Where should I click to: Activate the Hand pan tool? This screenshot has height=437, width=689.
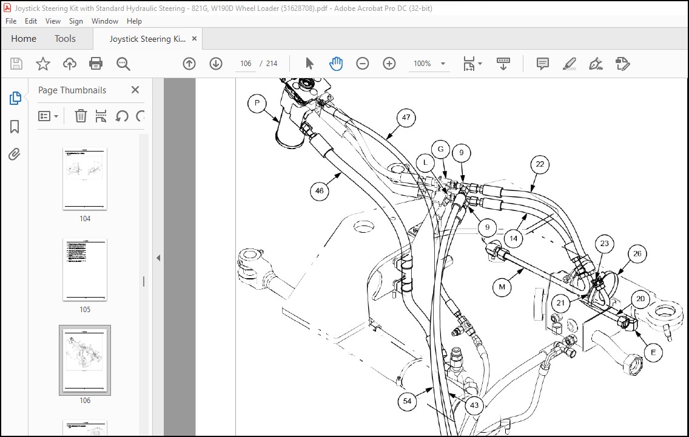[x=336, y=64]
